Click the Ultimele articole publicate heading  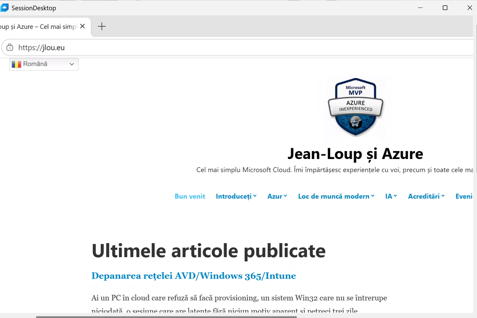tap(209, 251)
